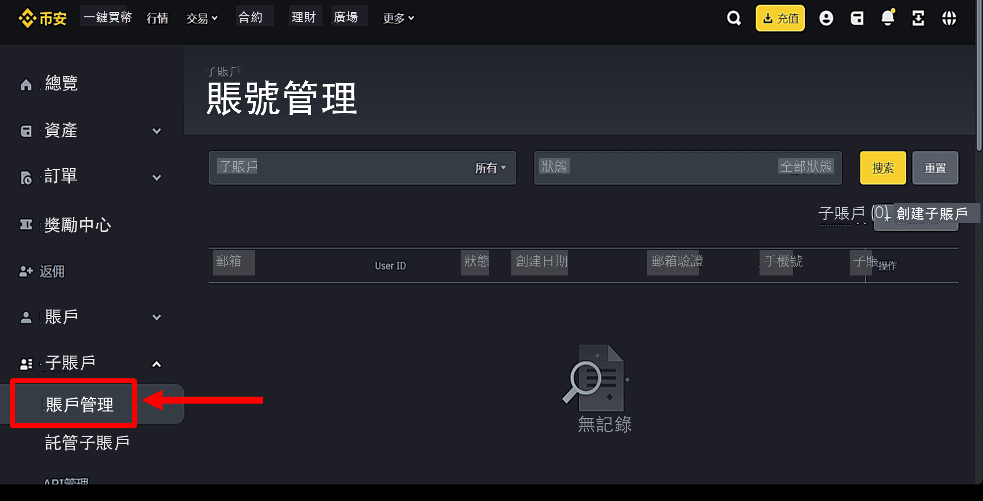Expand the 更多 more dropdown menu

point(398,18)
